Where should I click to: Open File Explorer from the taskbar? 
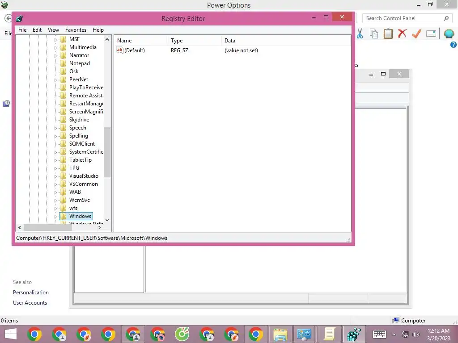[280, 334]
